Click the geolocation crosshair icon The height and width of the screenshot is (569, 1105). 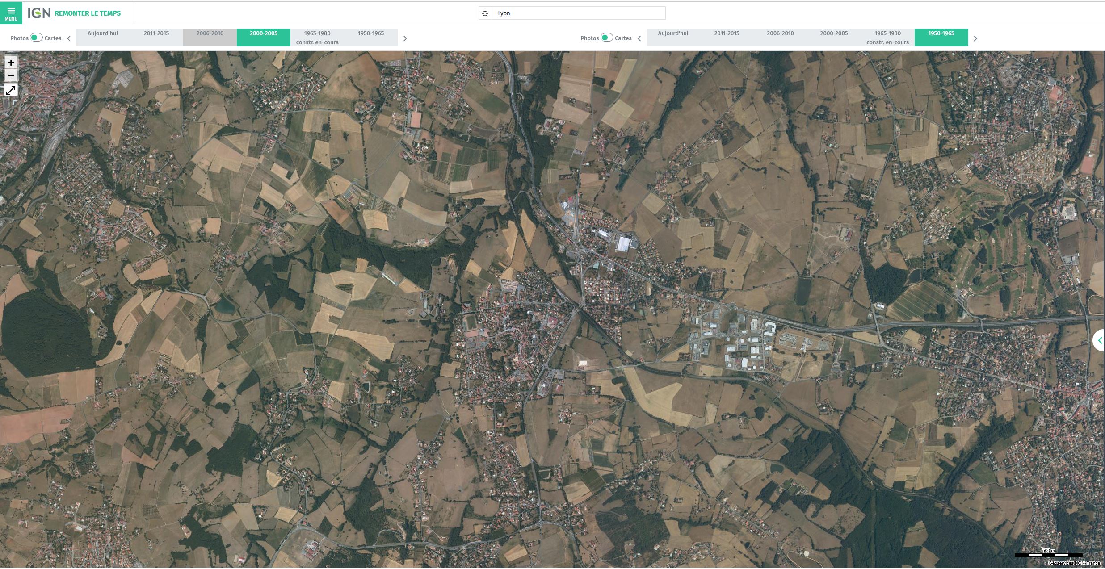[x=485, y=13]
